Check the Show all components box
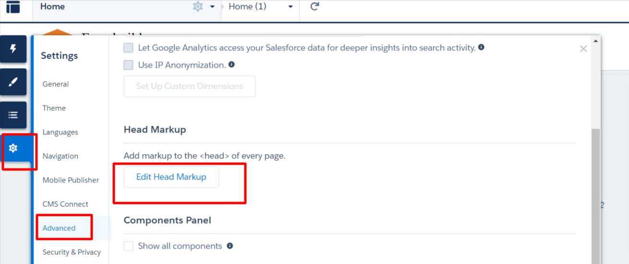The width and height of the screenshot is (629, 264). coord(128,246)
